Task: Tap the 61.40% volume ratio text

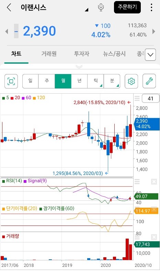Action: (x=138, y=35)
